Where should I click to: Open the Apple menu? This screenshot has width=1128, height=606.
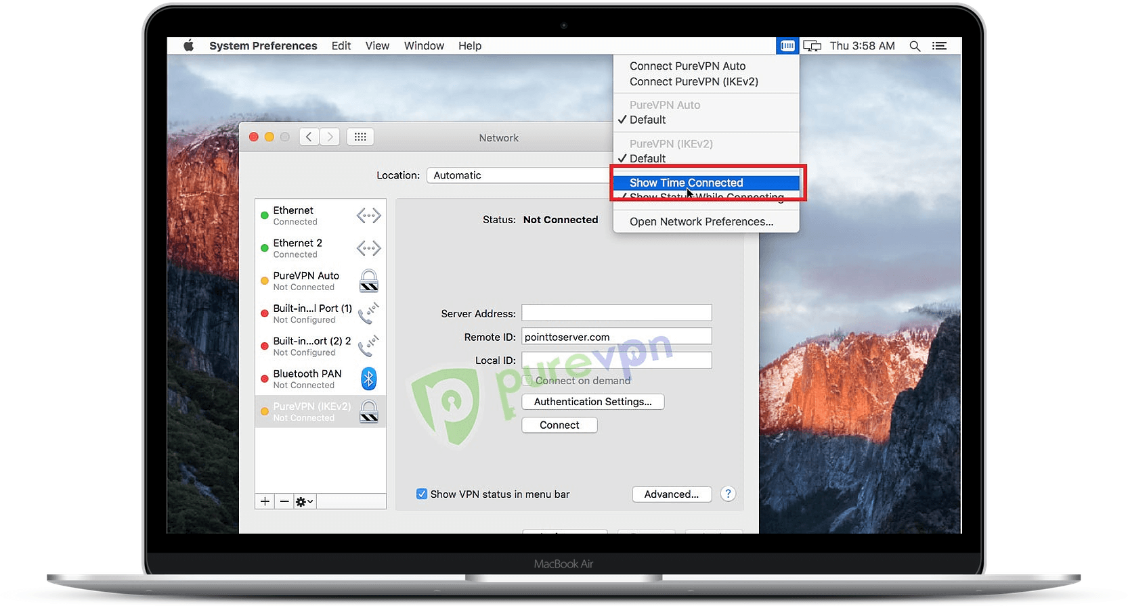click(189, 45)
